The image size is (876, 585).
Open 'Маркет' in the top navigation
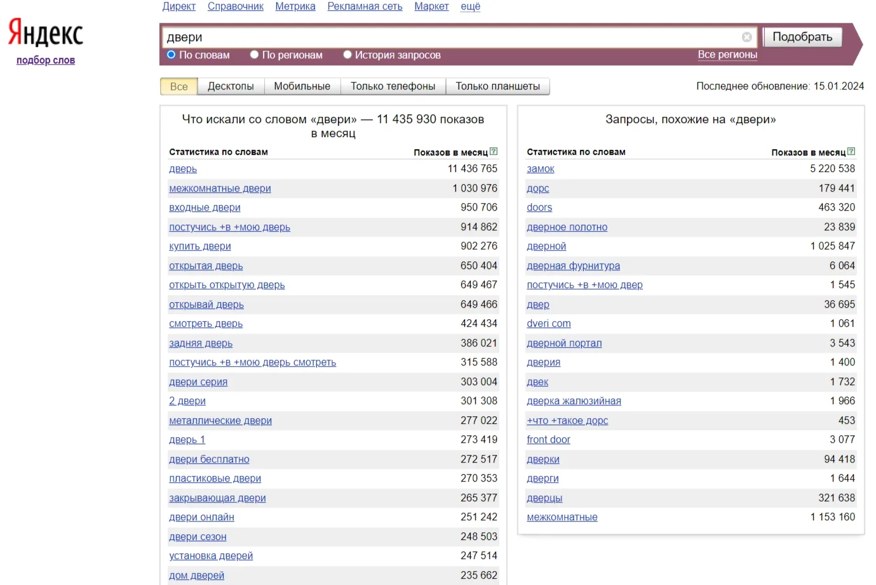pyautogui.click(x=432, y=6)
